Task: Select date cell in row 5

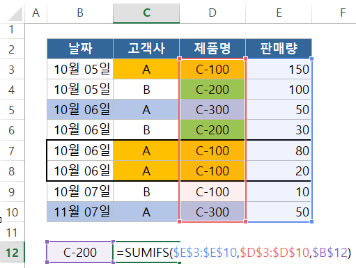Action: 80,110
